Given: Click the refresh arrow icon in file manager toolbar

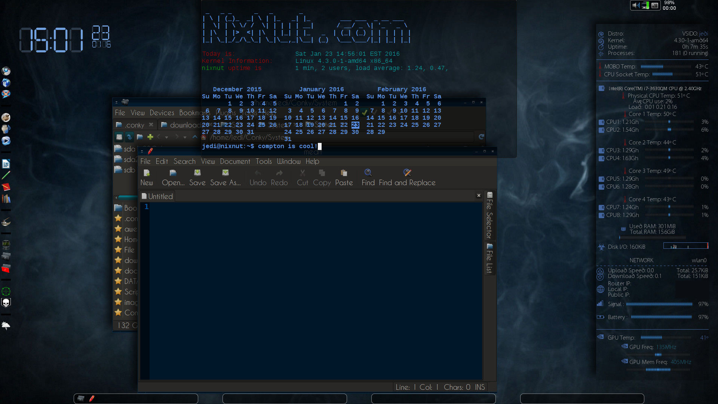Looking at the screenshot, I should [x=129, y=137].
